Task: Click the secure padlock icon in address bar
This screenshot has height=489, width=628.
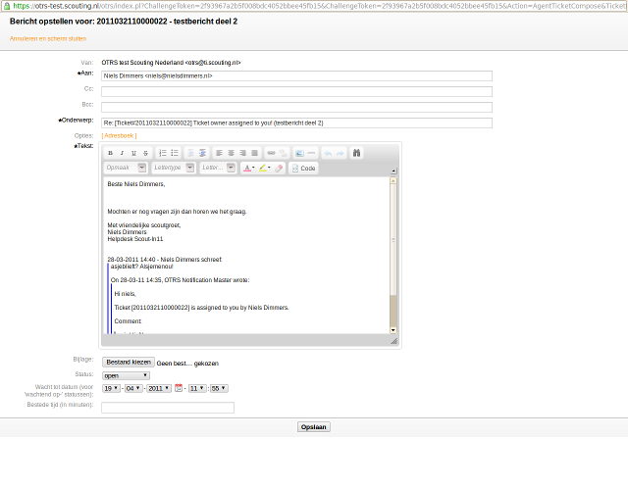Action: click(7, 6)
